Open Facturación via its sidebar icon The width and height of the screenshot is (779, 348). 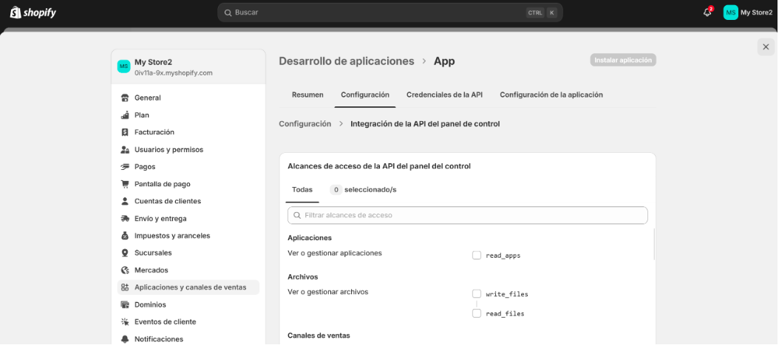point(125,132)
